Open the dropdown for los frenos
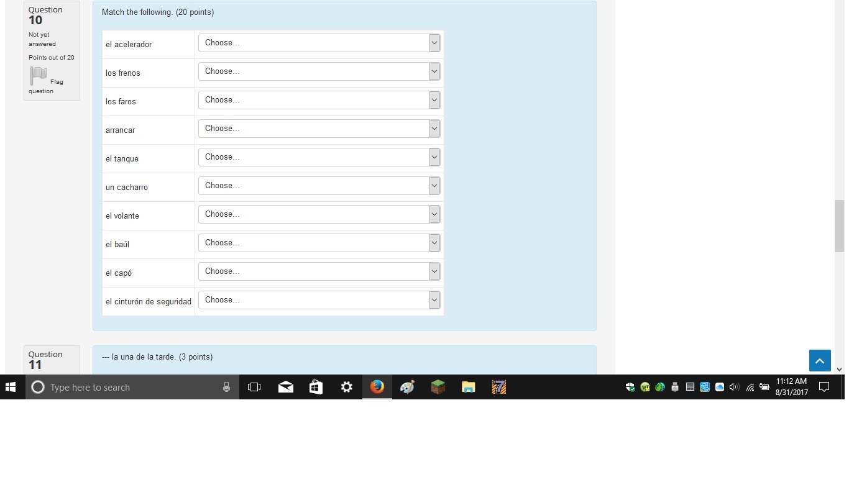Screen dimensions: 849x477 click(319, 71)
